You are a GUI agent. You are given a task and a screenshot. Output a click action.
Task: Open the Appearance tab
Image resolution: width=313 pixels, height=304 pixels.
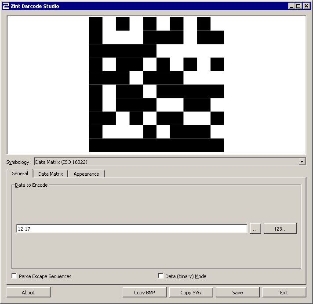tap(86, 174)
